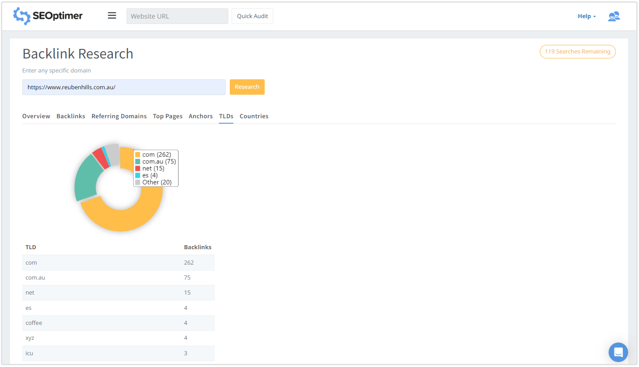
Task: Click the green com.au legend swatch
Action: pyautogui.click(x=138, y=162)
